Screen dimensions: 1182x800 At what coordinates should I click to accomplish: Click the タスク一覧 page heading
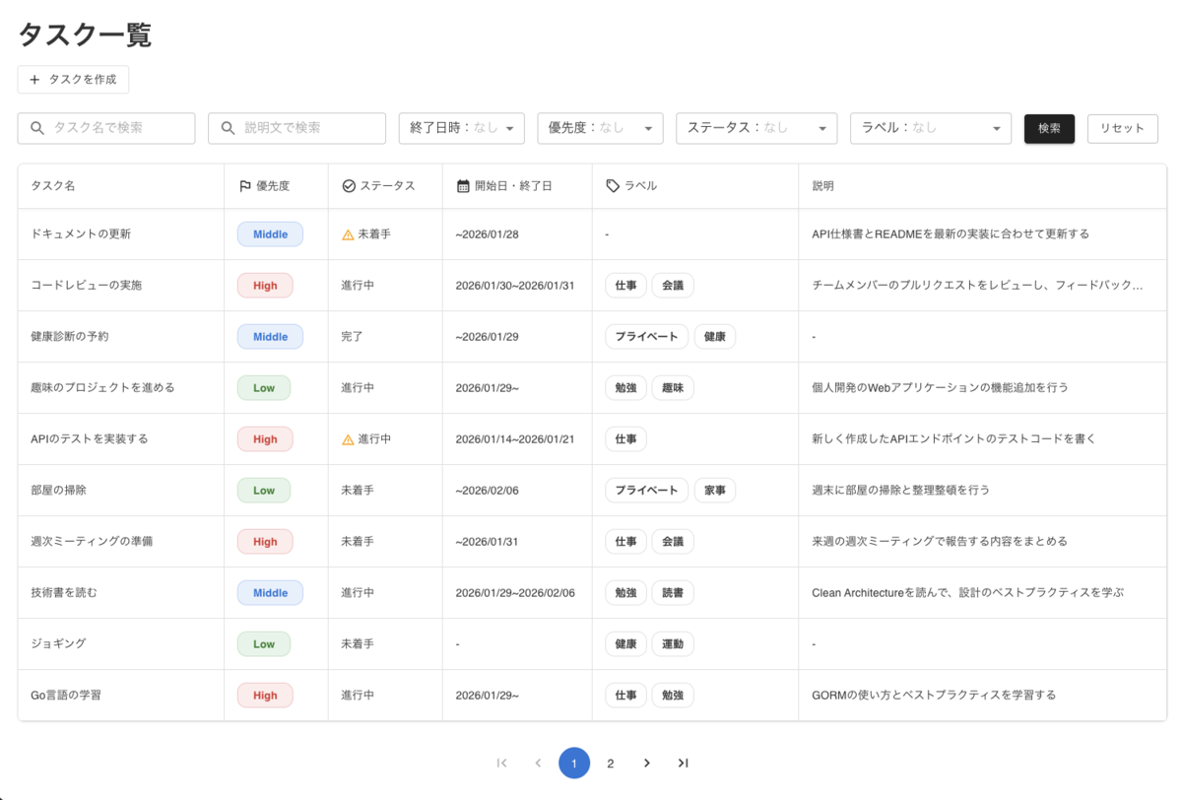pos(85,35)
